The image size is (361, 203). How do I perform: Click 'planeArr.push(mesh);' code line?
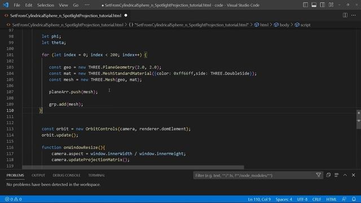pyautogui.click(x=73, y=92)
